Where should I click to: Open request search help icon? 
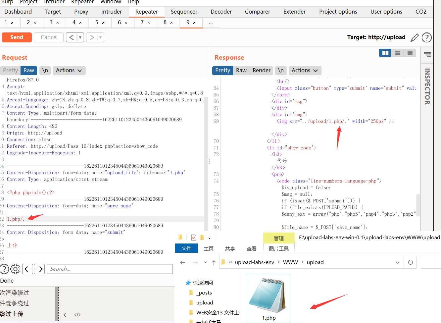4,269
